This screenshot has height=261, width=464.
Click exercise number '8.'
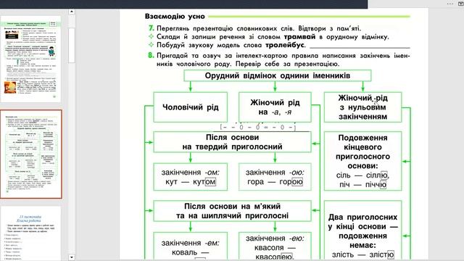coord(152,55)
